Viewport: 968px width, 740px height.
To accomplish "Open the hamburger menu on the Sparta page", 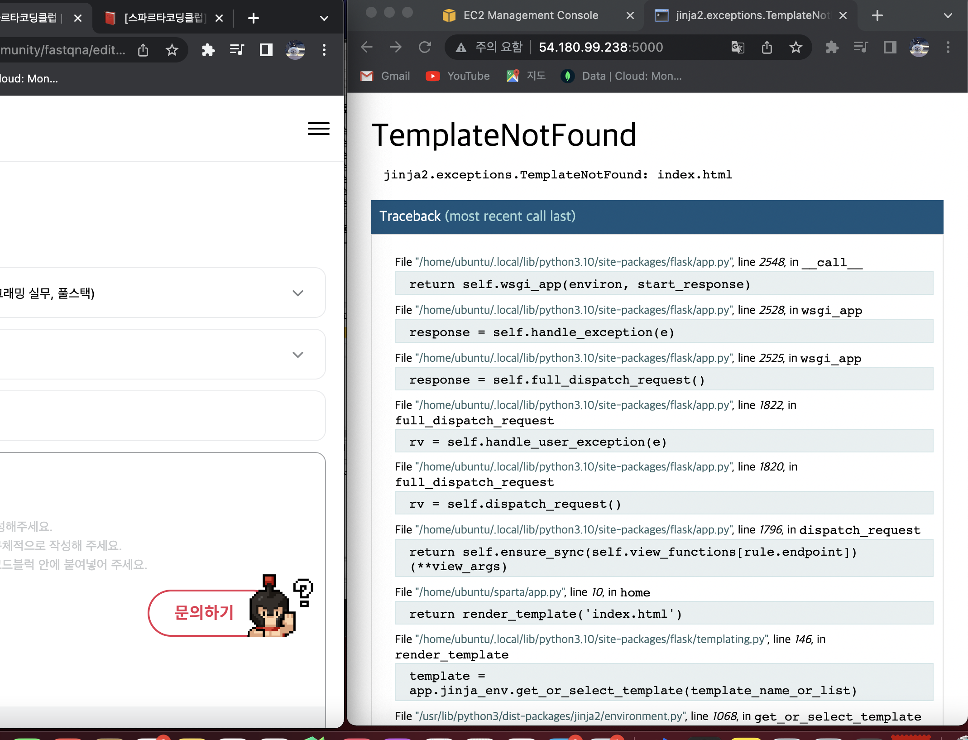I will pyautogui.click(x=319, y=129).
